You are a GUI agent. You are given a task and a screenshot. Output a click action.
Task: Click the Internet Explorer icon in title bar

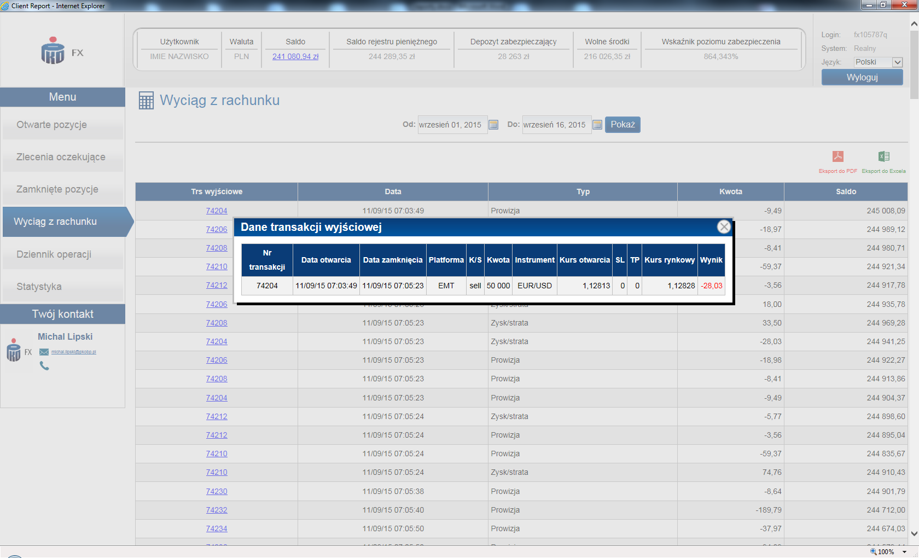5,5
